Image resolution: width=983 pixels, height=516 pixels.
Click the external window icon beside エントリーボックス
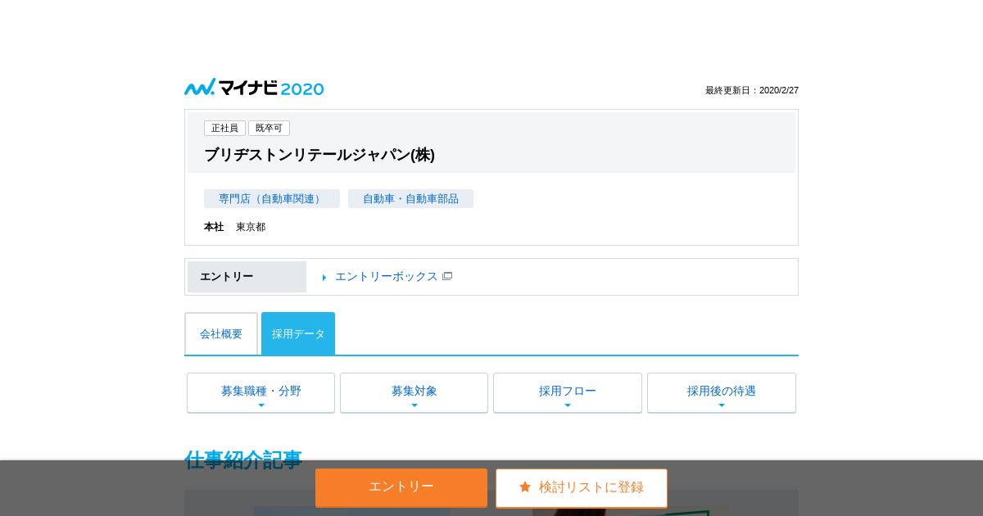click(x=447, y=276)
